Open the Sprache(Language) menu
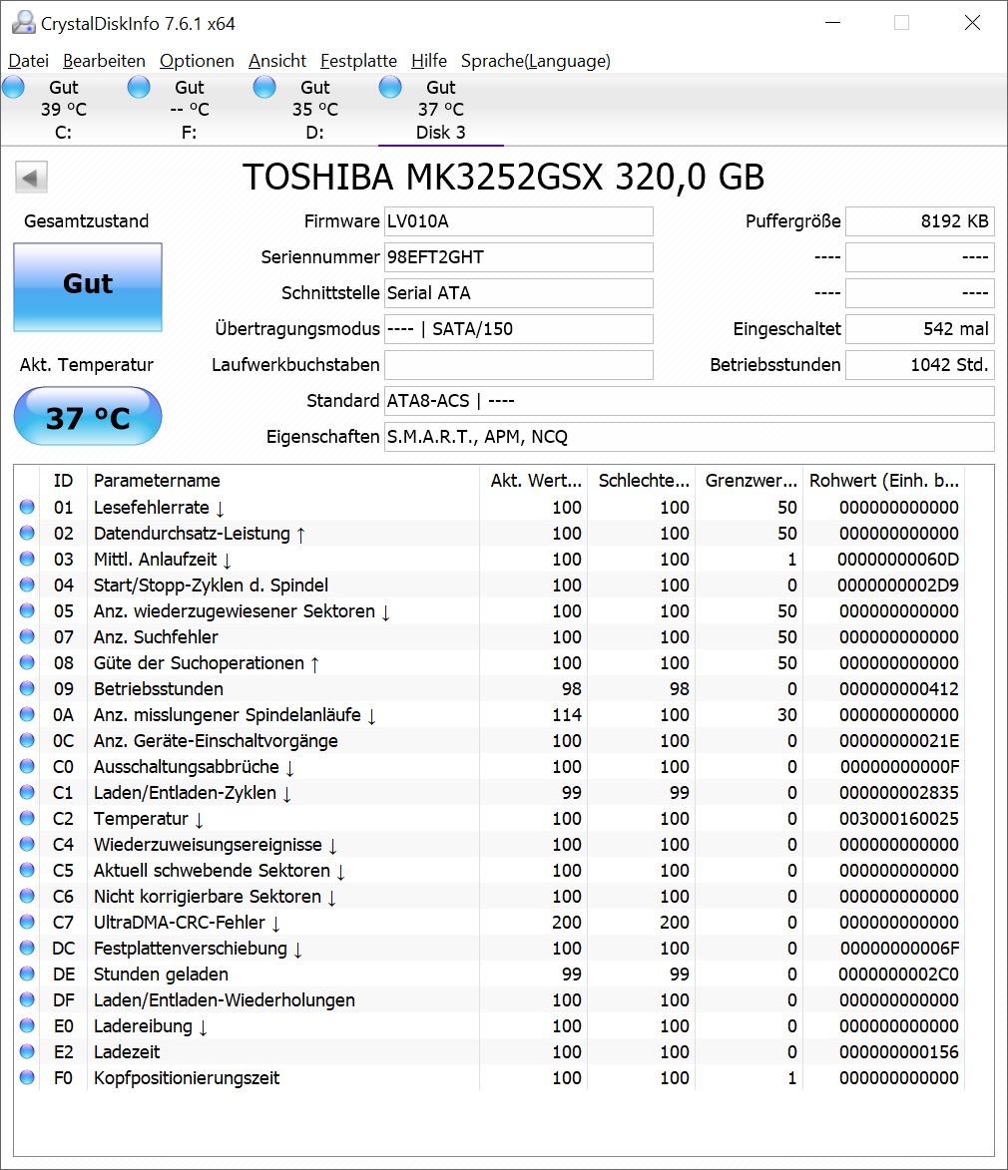 (535, 61)
